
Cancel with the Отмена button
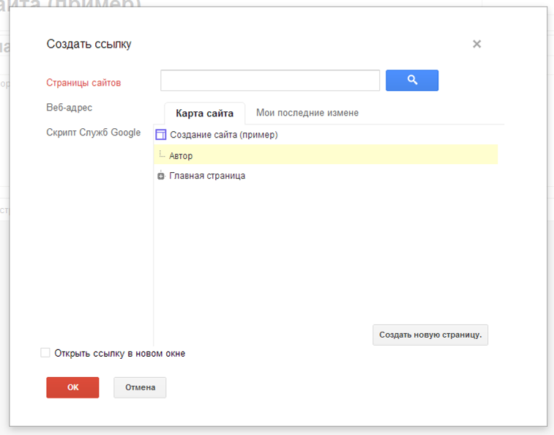click(x=140, y=387)
